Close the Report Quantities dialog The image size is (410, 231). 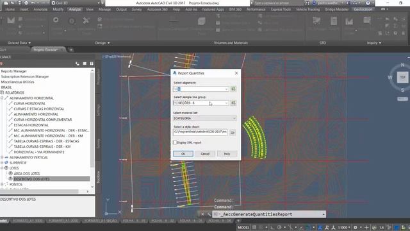(x=236, y=73)
